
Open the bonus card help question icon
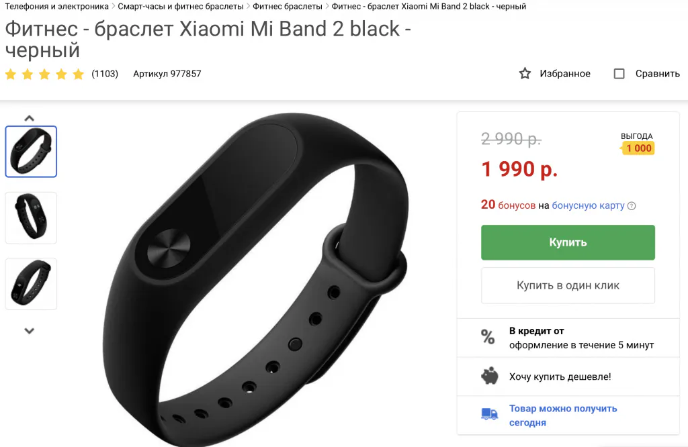coord(632,206)
